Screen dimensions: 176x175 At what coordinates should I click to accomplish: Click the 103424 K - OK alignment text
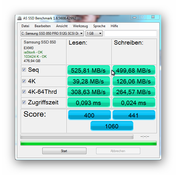[35, 57]
